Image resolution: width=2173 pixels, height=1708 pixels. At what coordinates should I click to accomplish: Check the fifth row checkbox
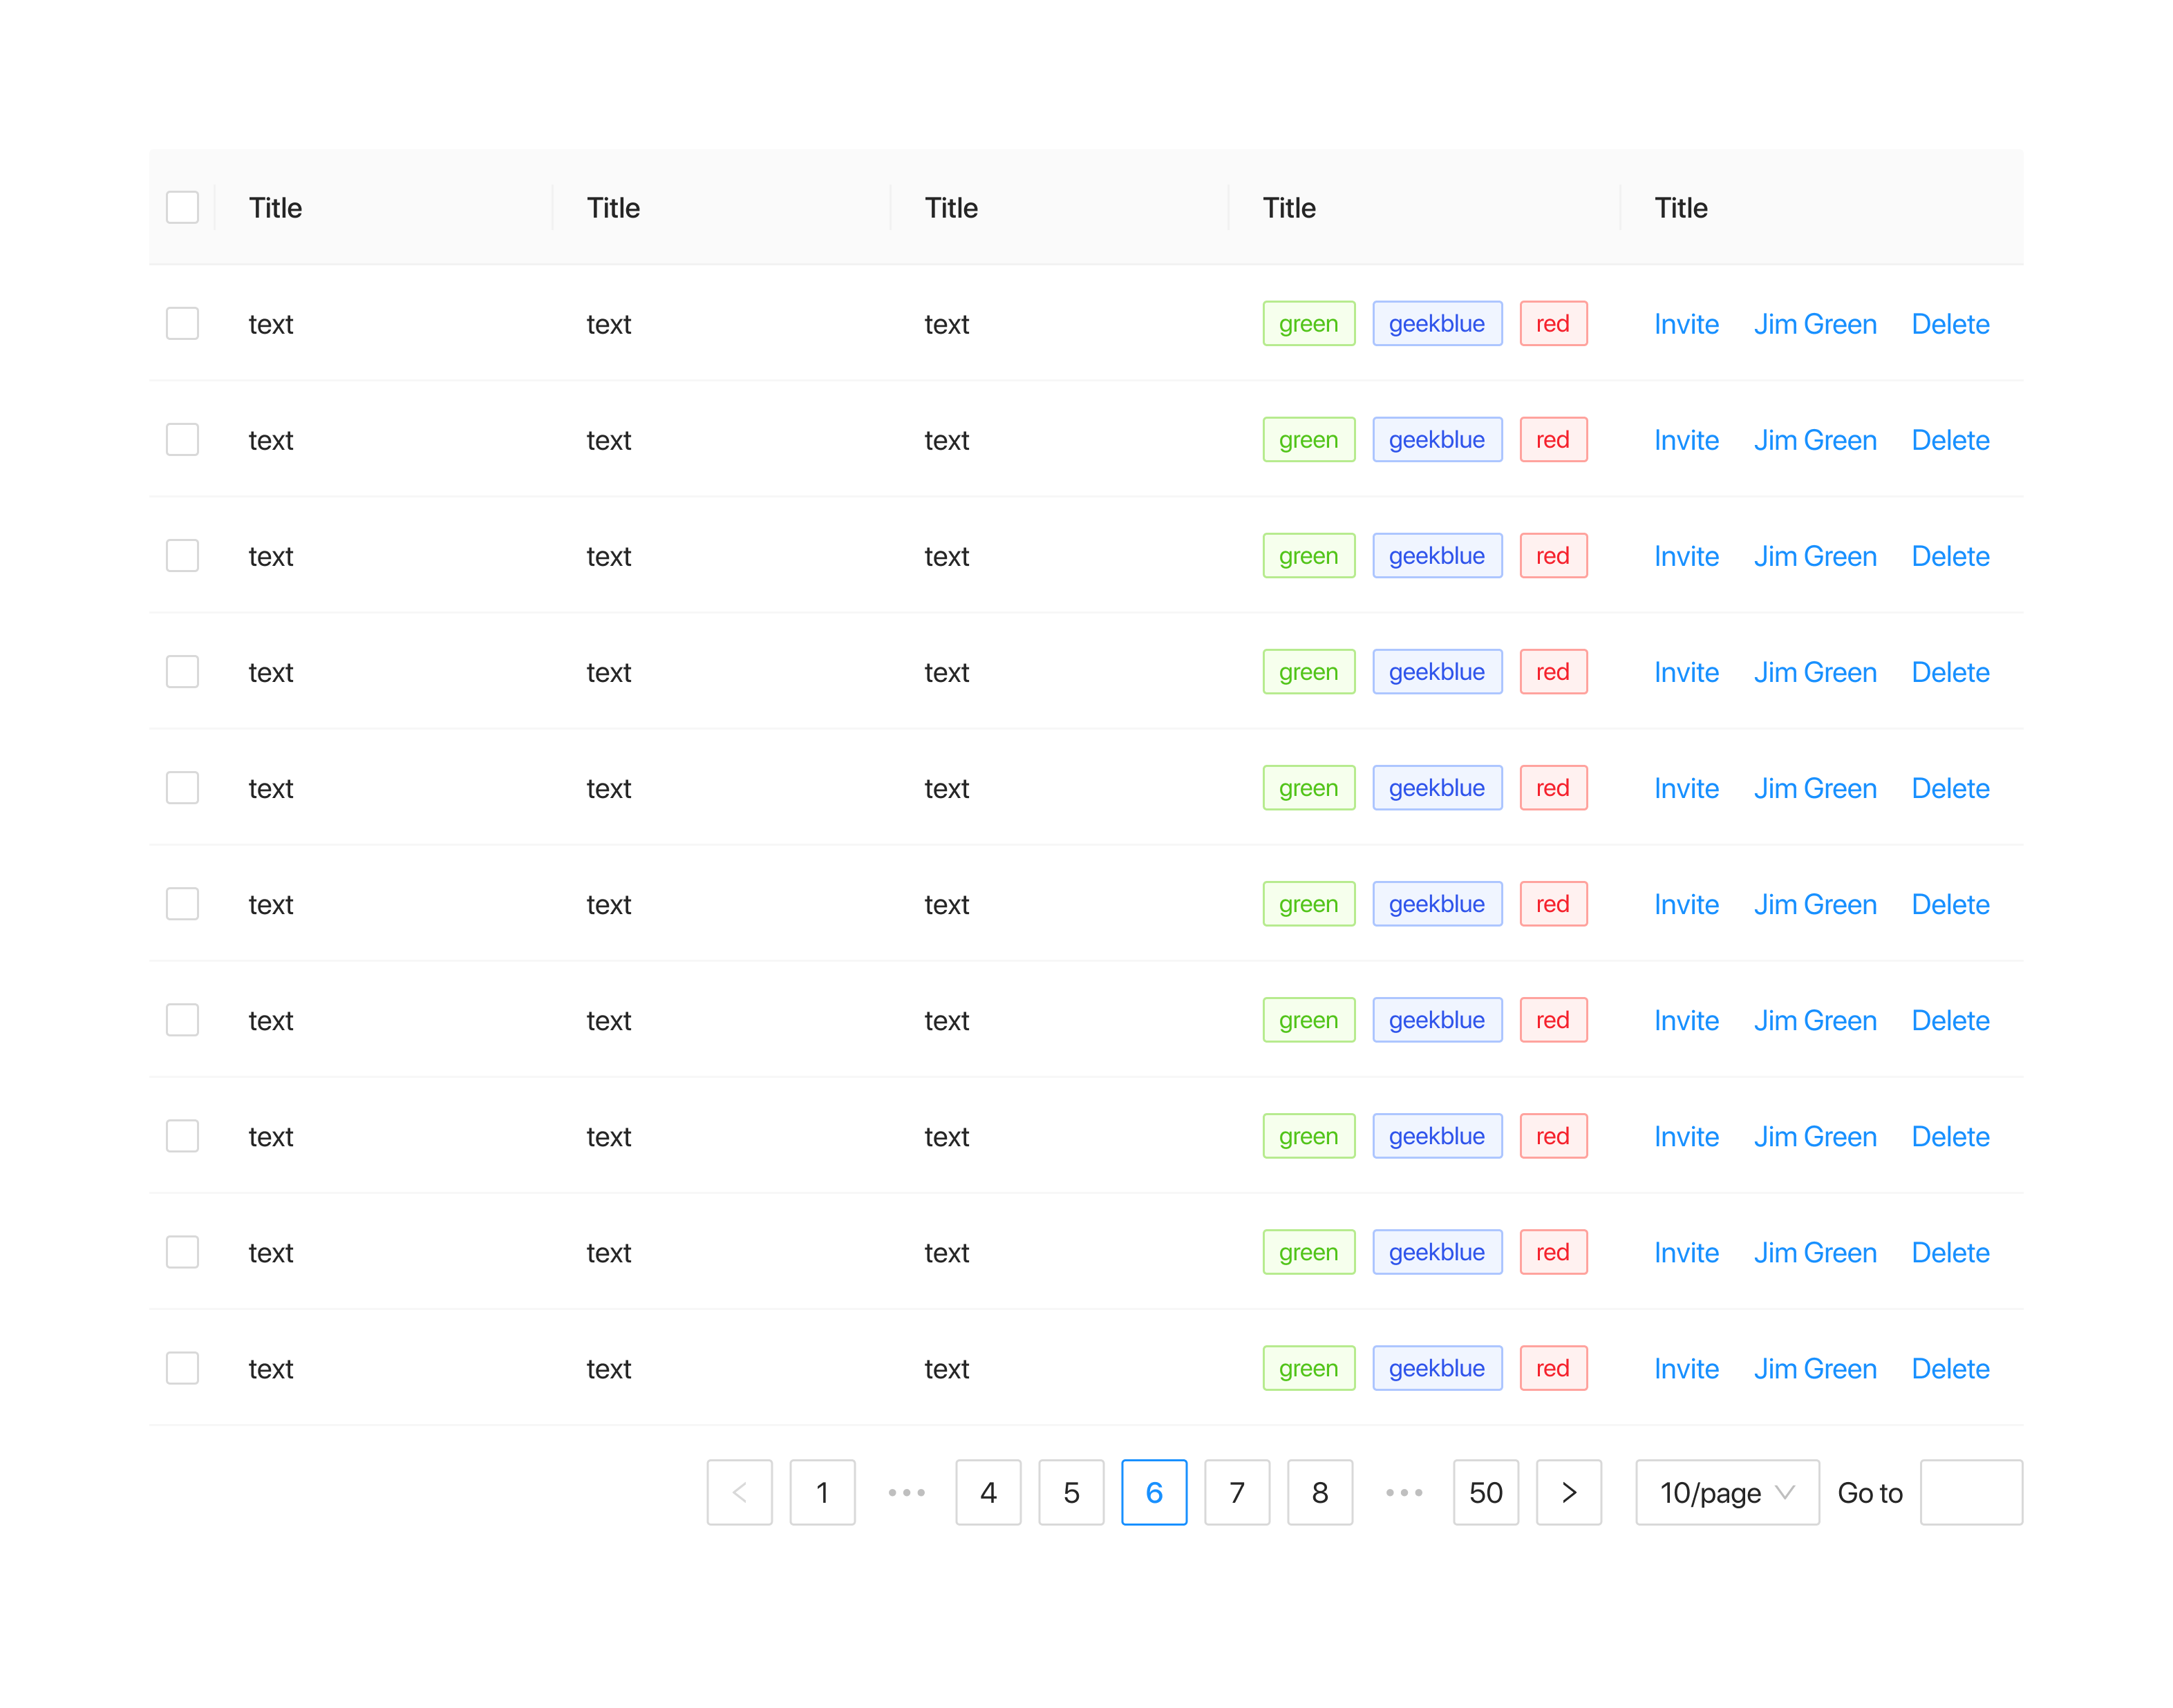click(182, 787)
